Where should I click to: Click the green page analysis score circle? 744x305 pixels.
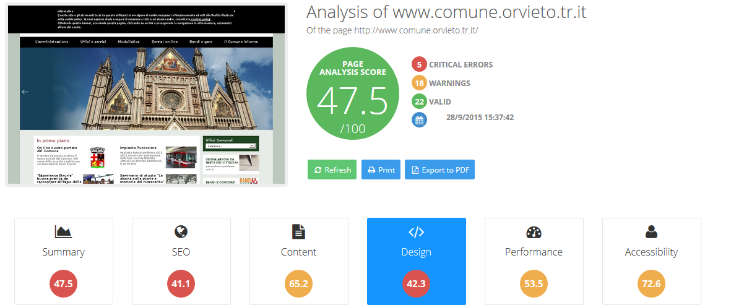point(353,94)
